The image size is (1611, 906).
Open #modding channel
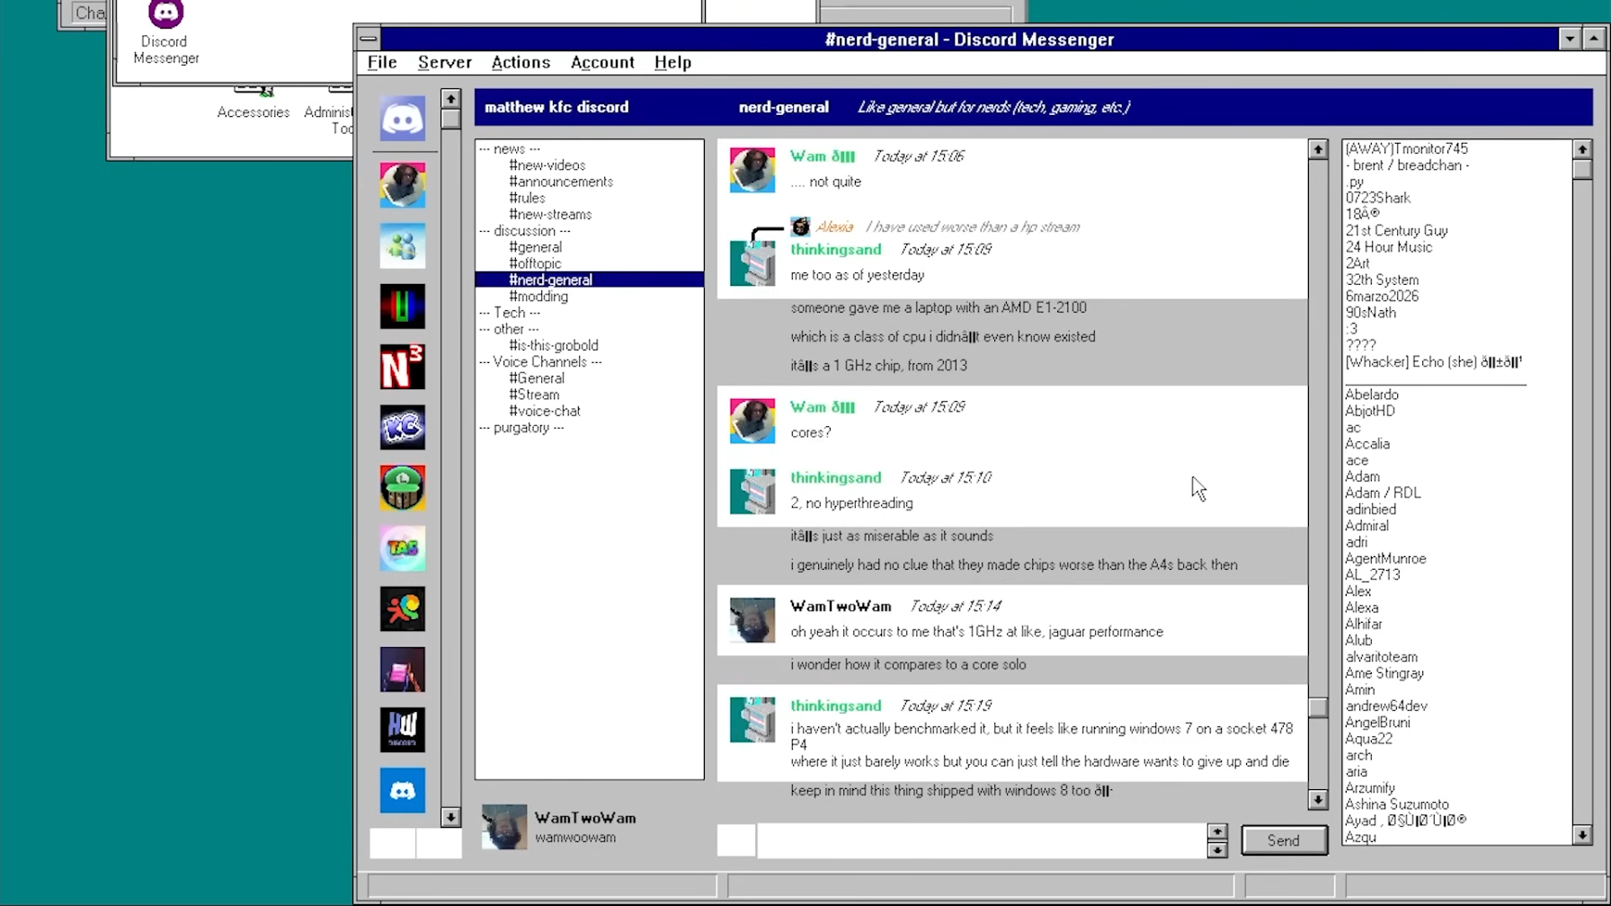tap(538, 297)
